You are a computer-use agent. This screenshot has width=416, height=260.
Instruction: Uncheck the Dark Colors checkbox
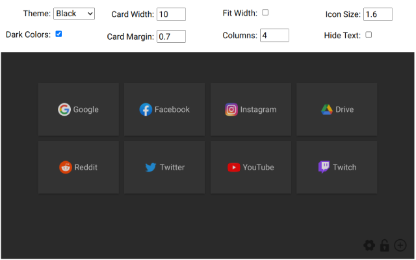(x=58, y=34)
